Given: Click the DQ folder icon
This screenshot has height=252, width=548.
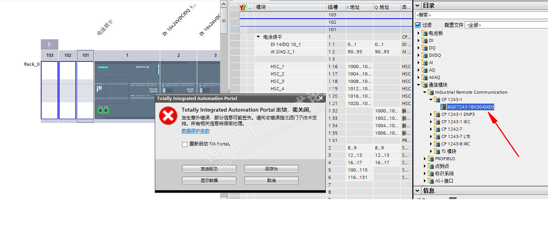Looking at the screenshot, I should (x=425, y=48).
